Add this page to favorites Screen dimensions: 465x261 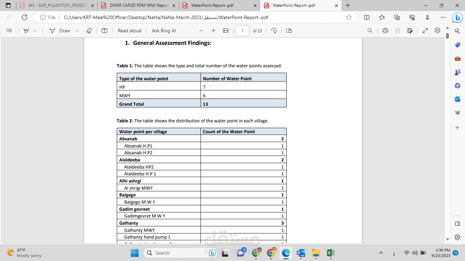tap(349, 17)
